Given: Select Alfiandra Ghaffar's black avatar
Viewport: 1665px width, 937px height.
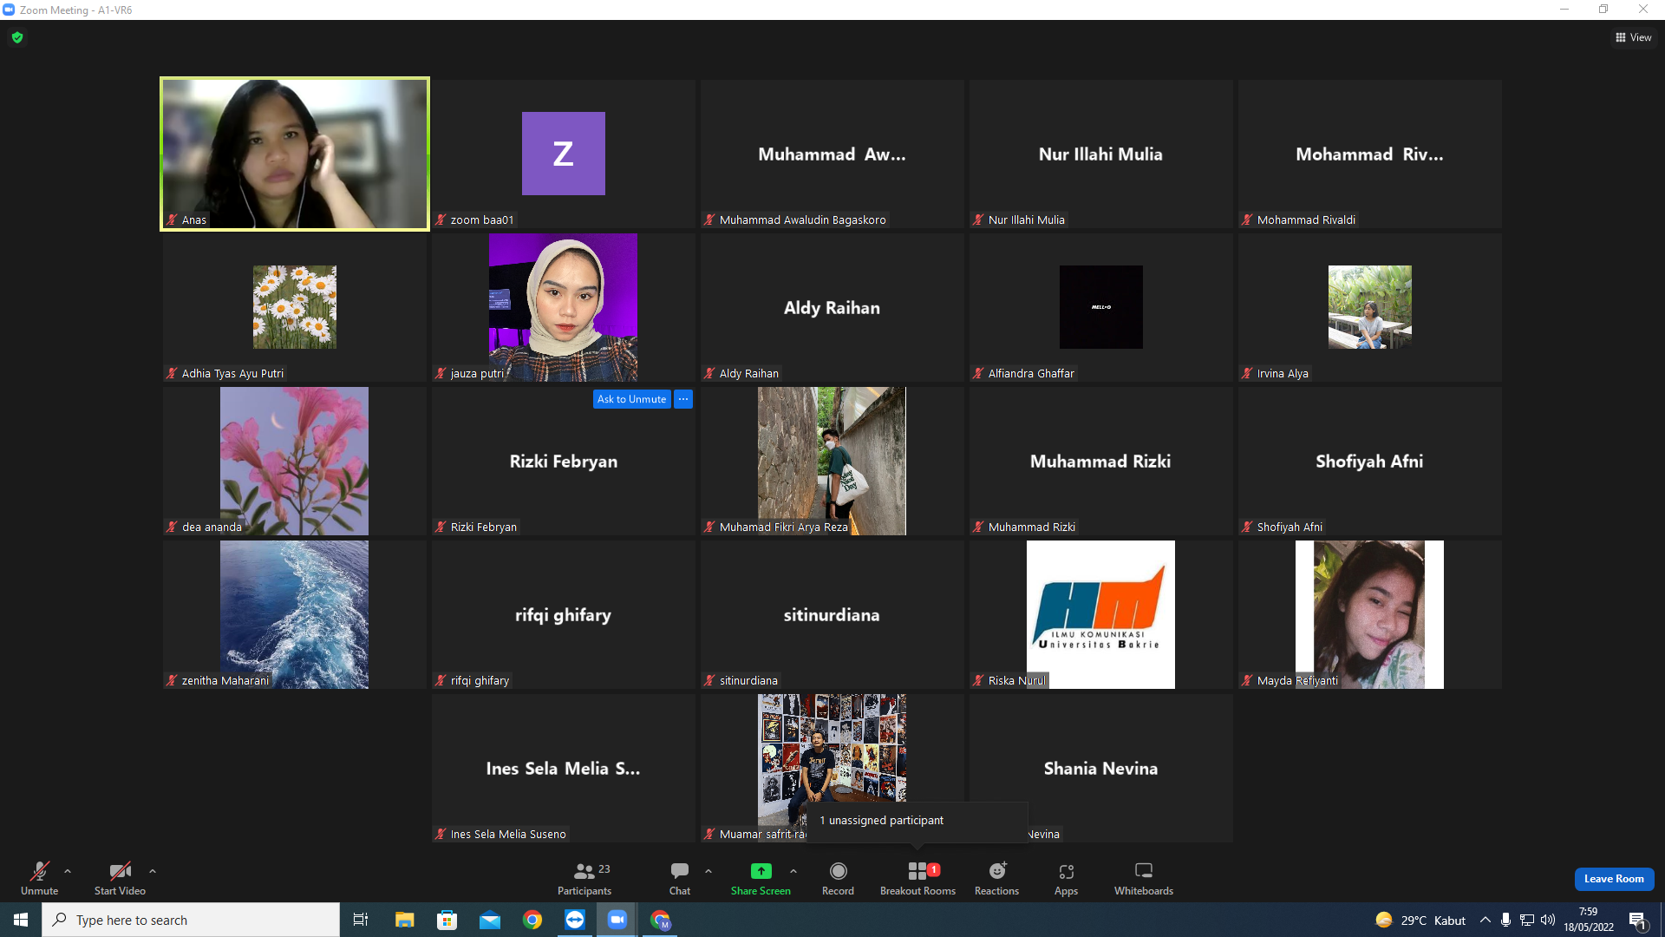Looking at the screenshot, I should click(1101, 307).
